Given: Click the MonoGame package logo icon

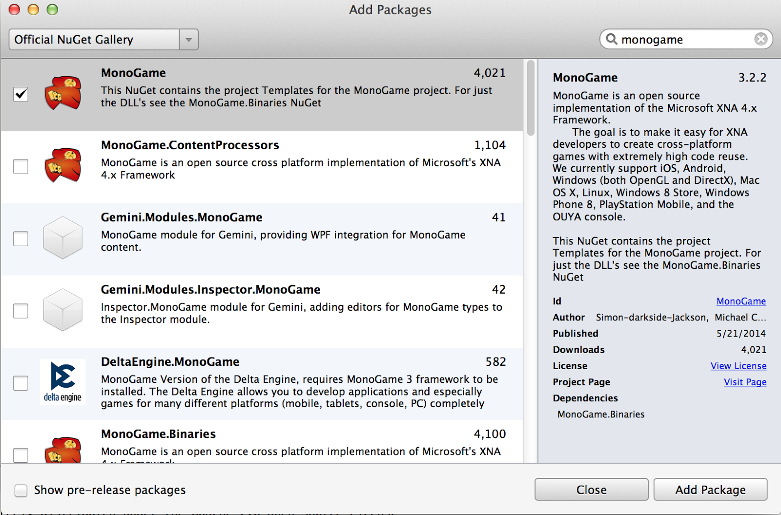Looking at the screenshot, I should [x=62, y=93].
